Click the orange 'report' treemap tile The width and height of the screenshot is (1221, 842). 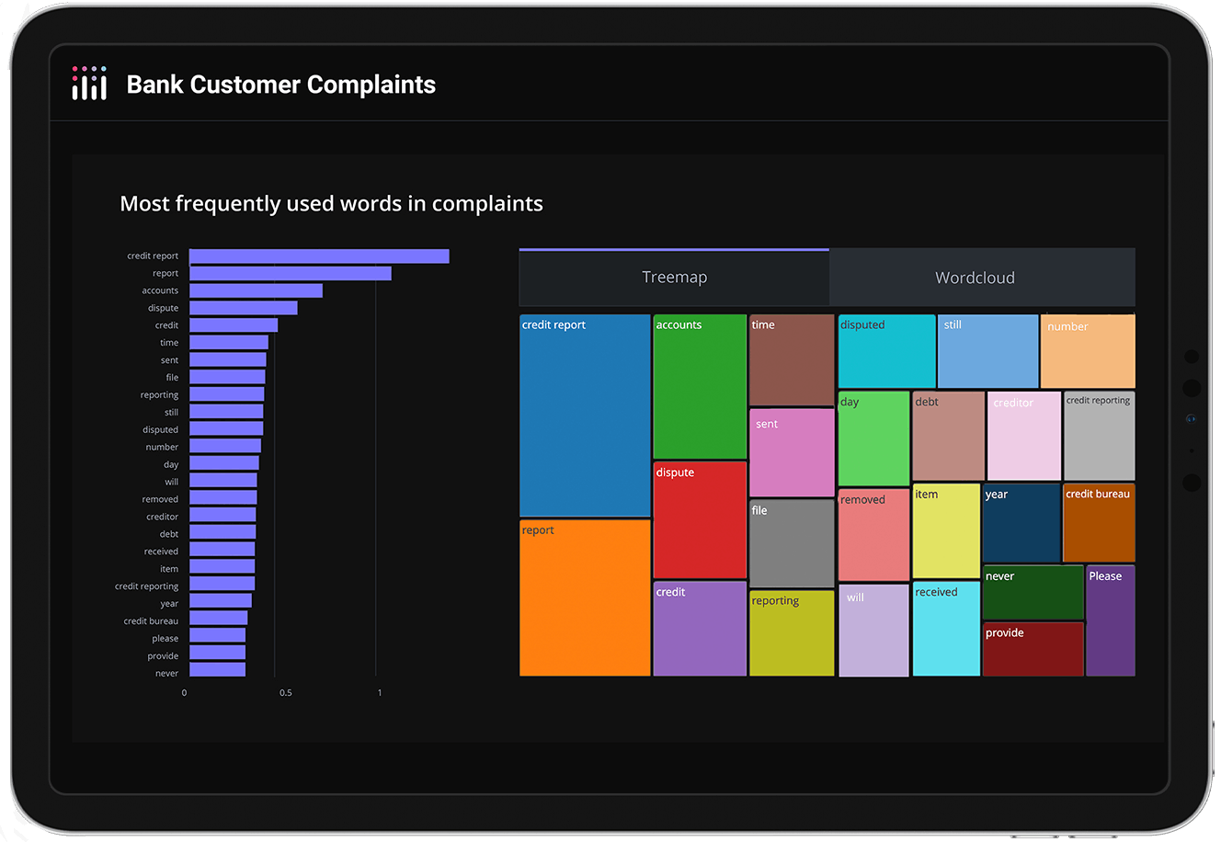(585, 597)
